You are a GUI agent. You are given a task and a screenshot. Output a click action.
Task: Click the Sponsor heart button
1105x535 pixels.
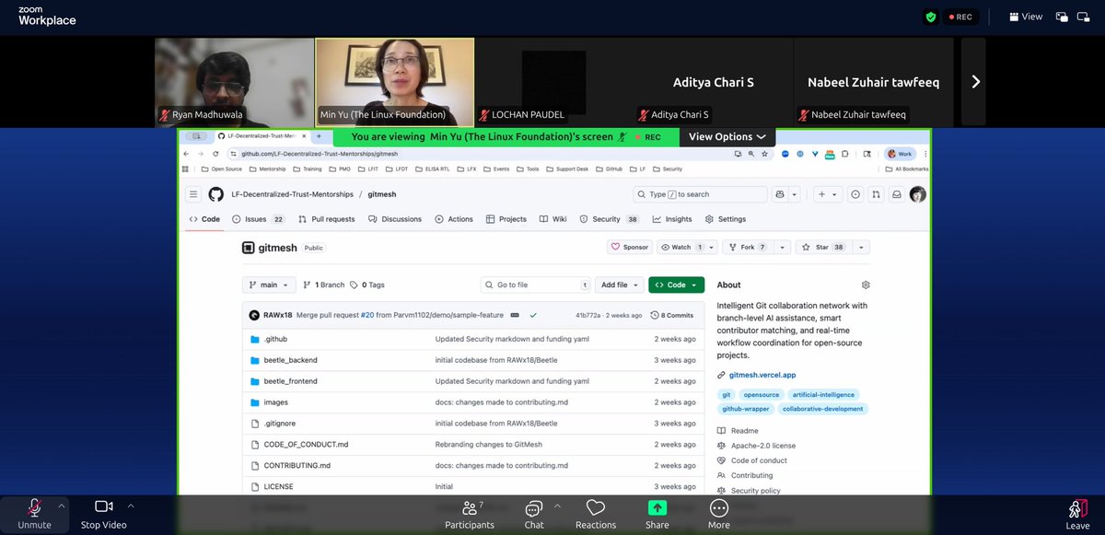click(630, 247)
